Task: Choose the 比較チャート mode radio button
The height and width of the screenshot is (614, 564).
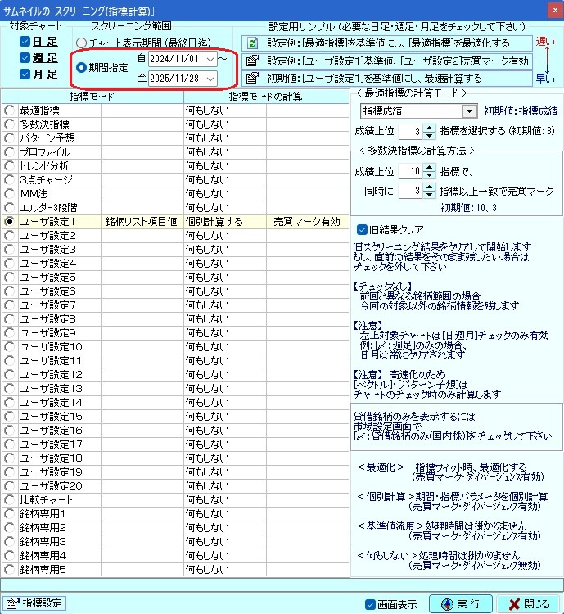Action: pos(9,499)
